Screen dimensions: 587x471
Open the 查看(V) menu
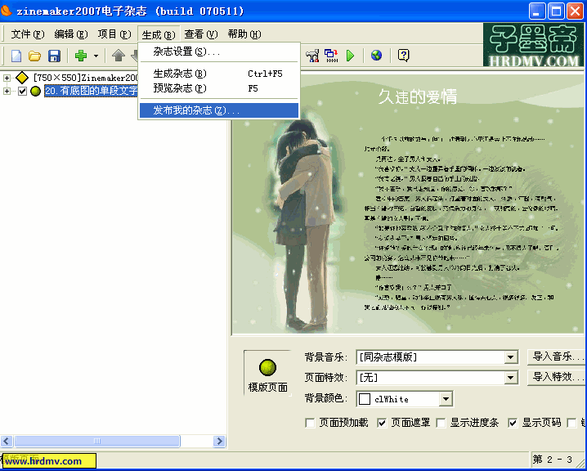(200, 34)
